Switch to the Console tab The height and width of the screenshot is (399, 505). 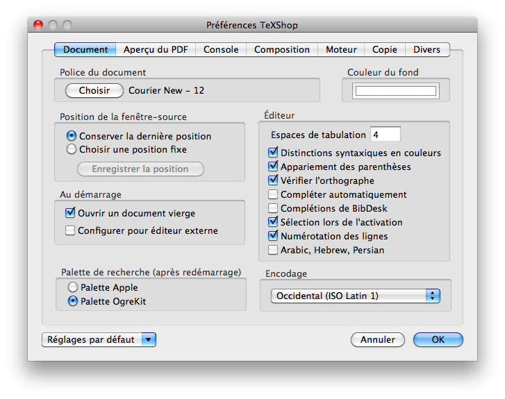tap(221, 49)
